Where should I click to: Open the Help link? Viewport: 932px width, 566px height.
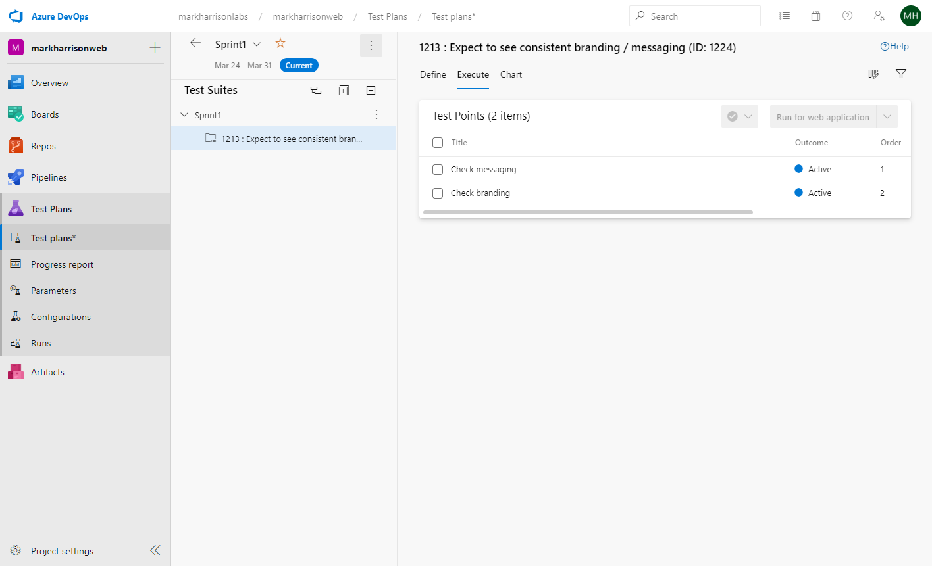coord(894,47)
